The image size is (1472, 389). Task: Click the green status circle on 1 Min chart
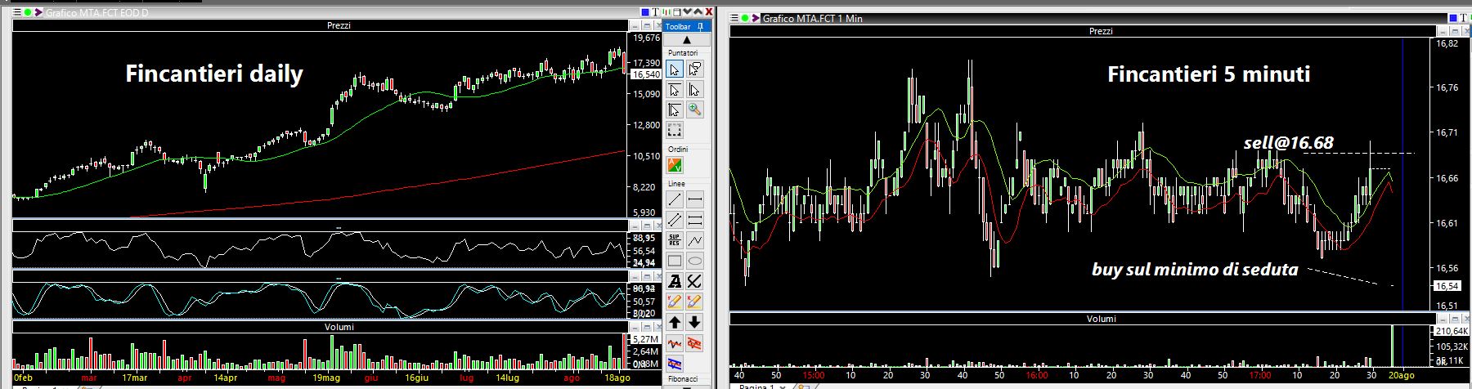click(x=746, y=18)
